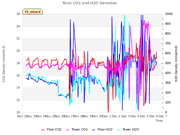Click the blue Floor H2O legend swatch

[x=94, y=130]
